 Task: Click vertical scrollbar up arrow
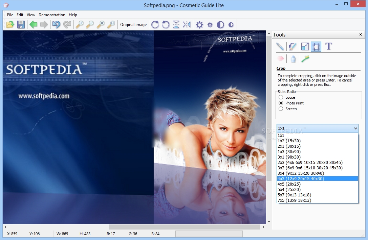tap(269, 34)
